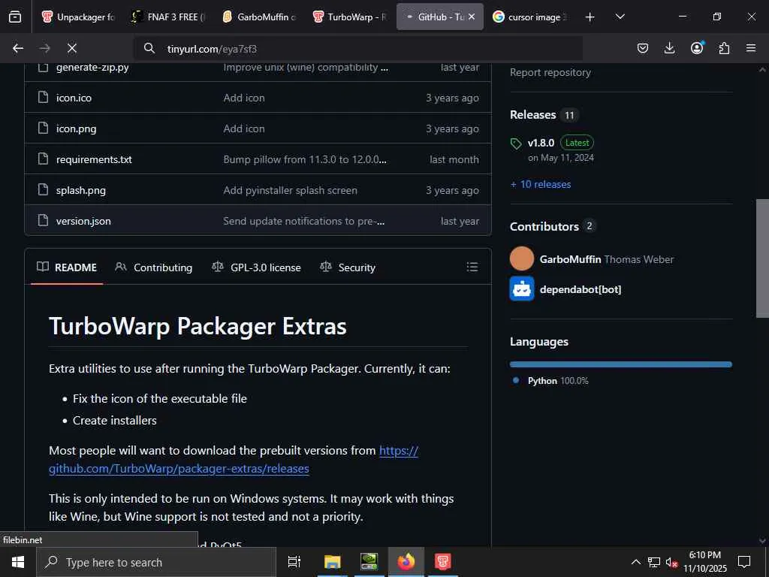769x577 pixels.
Task: Select the Contributing tab
Action: (x=153, y=267)
